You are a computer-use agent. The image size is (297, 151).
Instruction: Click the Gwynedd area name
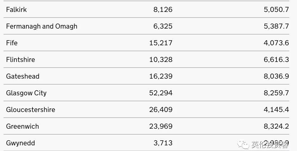pos(21,143)
